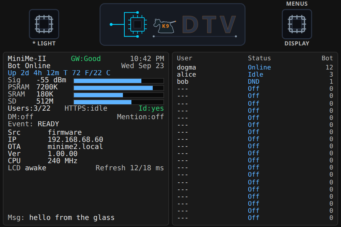341x227 pixels.
Task: Click the IP address 192.168.68.60
Action: click(x=75, y=140)
